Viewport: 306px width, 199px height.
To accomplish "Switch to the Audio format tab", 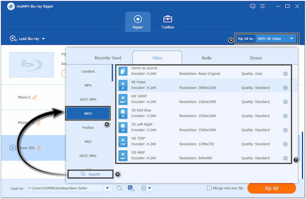I will (x=206, y=58).
